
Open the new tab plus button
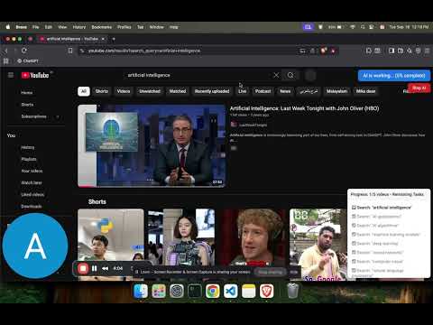point(114,39)
